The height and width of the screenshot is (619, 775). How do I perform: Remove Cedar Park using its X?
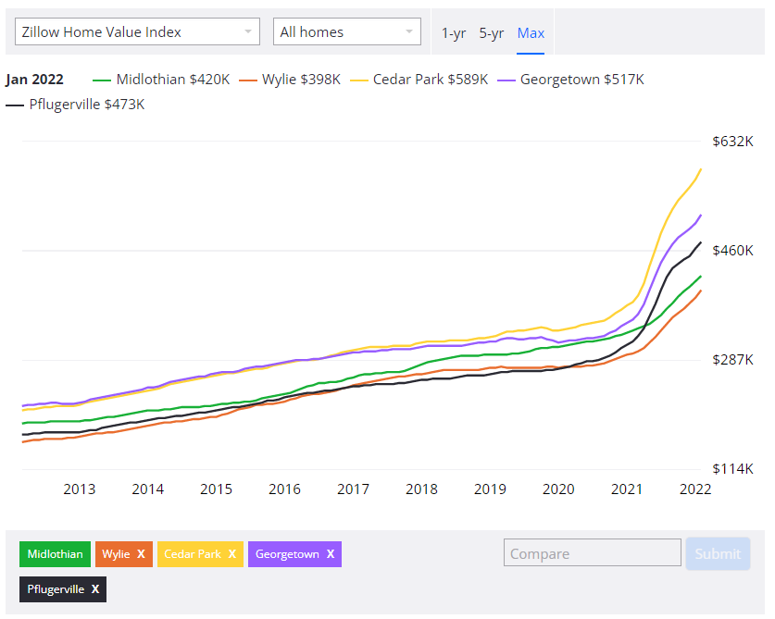point(231,554)
